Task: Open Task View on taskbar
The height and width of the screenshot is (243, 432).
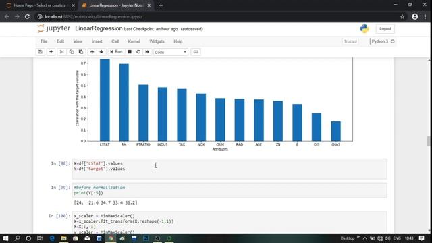Action: 40,238
